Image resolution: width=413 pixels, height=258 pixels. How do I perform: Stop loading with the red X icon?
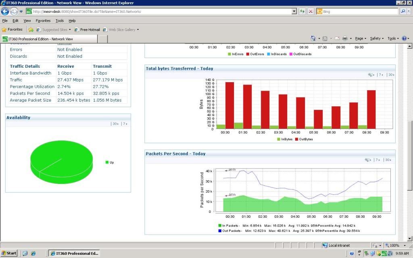[311, 12]
